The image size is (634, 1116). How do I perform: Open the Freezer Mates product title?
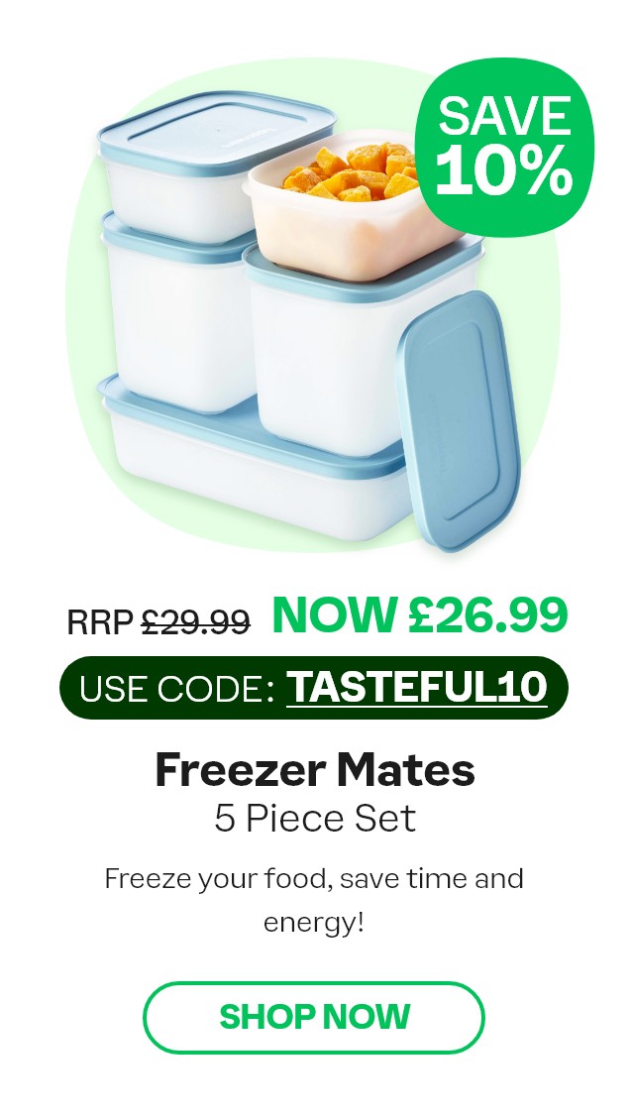pyautogui.click(x=314, y=769)
